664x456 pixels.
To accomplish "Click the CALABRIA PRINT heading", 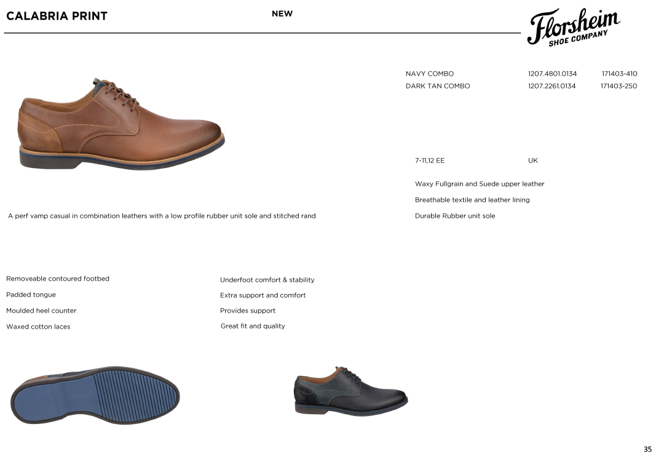I will click(57, 16).
